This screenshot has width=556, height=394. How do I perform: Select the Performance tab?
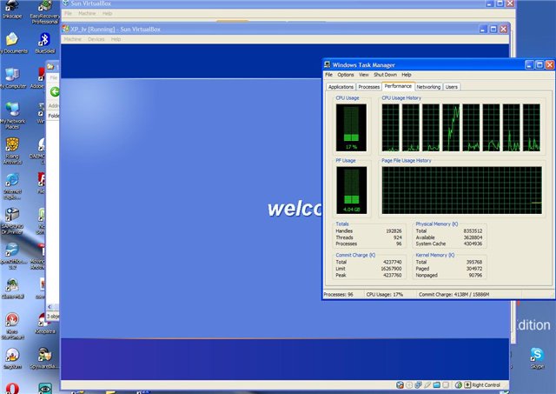(398, 86)
